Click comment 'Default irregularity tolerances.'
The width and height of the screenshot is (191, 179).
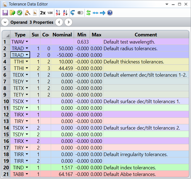point(136,154)
